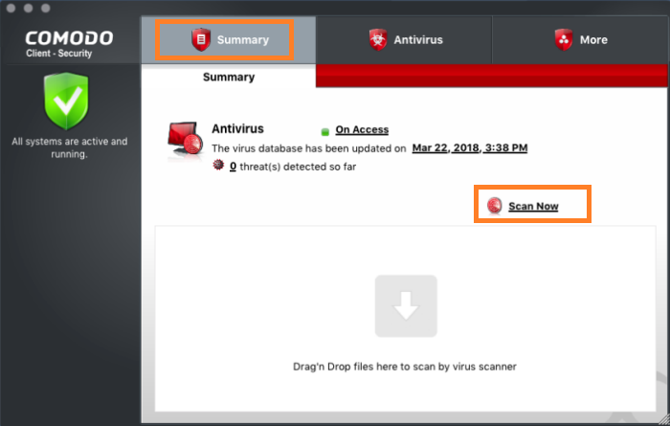
Task: Open the On Access scanning mode link
Action: tap(362, 129)
